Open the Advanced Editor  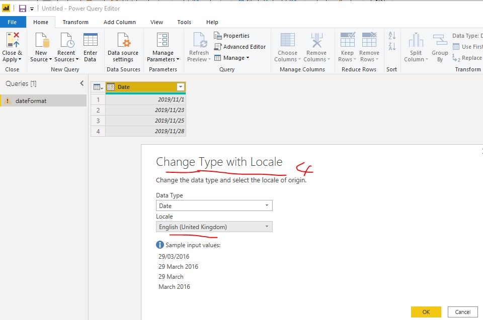click(x=239, y=47)
